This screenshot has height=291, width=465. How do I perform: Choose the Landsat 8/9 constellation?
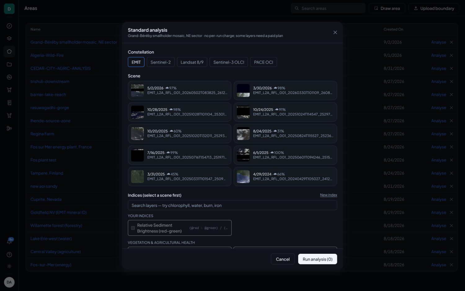click(192, 62)
